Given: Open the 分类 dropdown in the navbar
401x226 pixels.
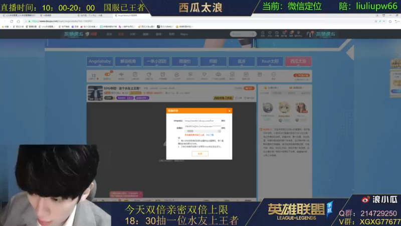Looking at the screenshot, I should tap(133, 34).
